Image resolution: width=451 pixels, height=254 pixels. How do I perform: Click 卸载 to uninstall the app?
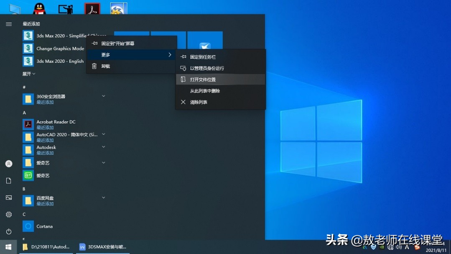[105, 66]
